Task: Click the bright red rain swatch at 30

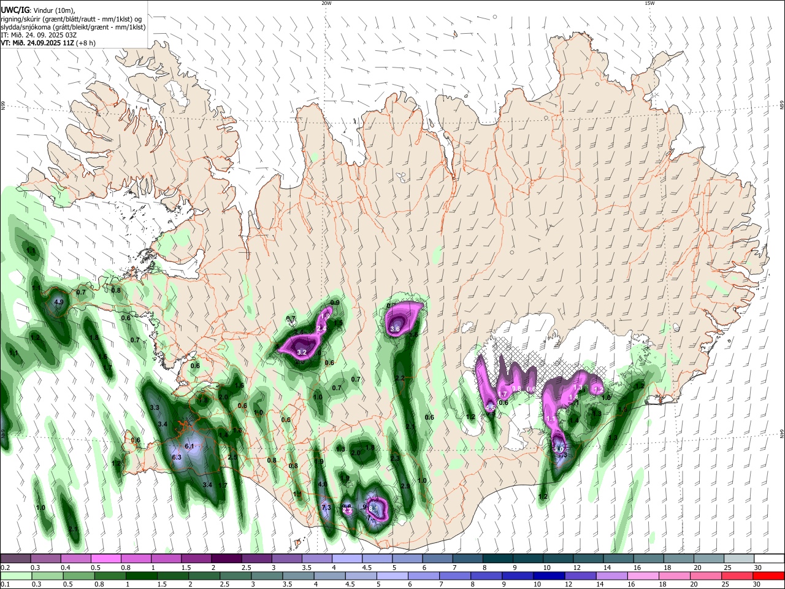Action: pos(768,576)
